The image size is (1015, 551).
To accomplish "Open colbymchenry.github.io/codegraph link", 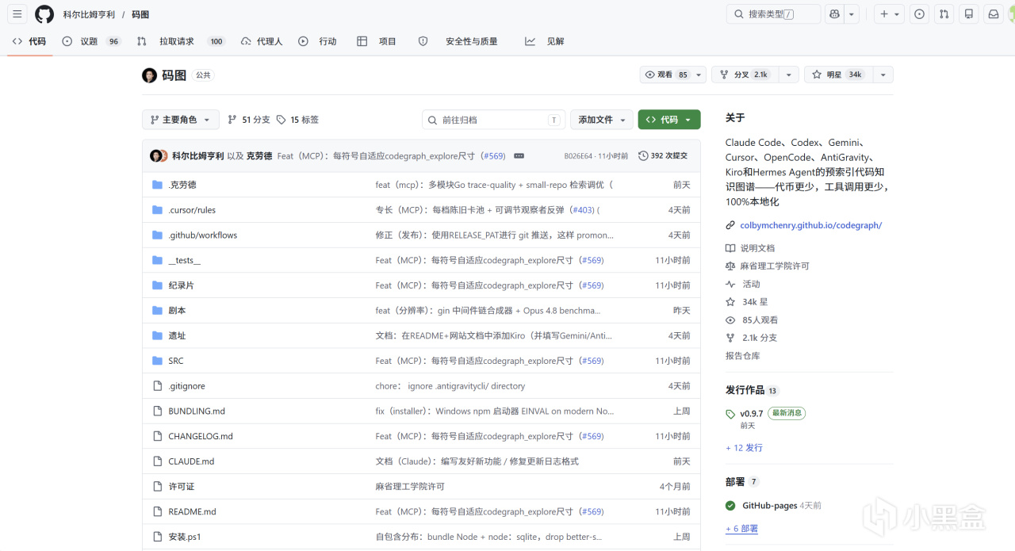I will 810,225.
